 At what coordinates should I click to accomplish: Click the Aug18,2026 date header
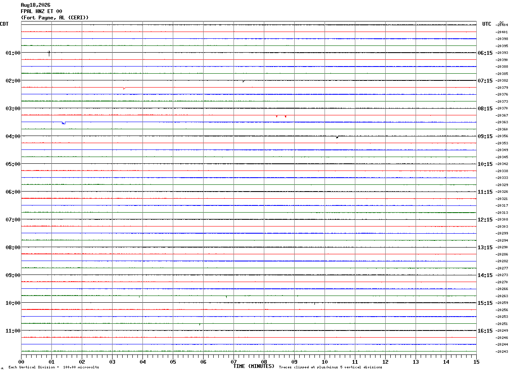[x=35, y=5]
